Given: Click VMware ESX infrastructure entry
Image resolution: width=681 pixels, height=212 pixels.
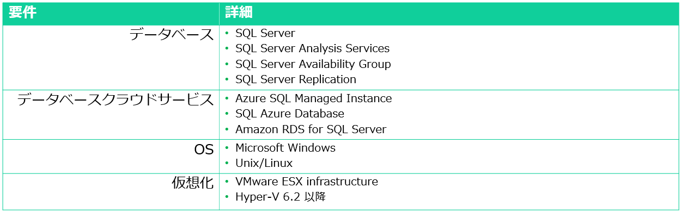Looking at the screenshot, I should (x=307, y=182).
